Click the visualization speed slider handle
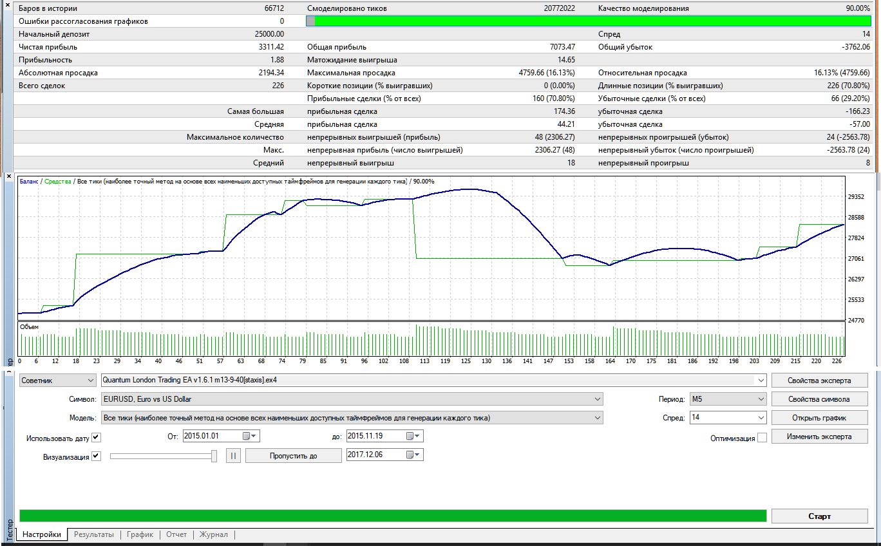Image resolution: width=881 pixels, height=546 pixels. pyautogui.click(x=214, y=456)
